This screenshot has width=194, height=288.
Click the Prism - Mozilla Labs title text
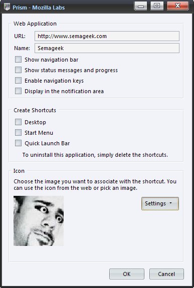click(x=39, y=8)
